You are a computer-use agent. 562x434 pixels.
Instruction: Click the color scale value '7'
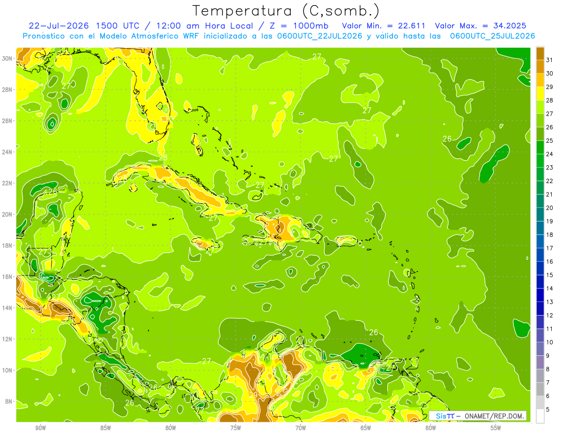tap(548, 383)
